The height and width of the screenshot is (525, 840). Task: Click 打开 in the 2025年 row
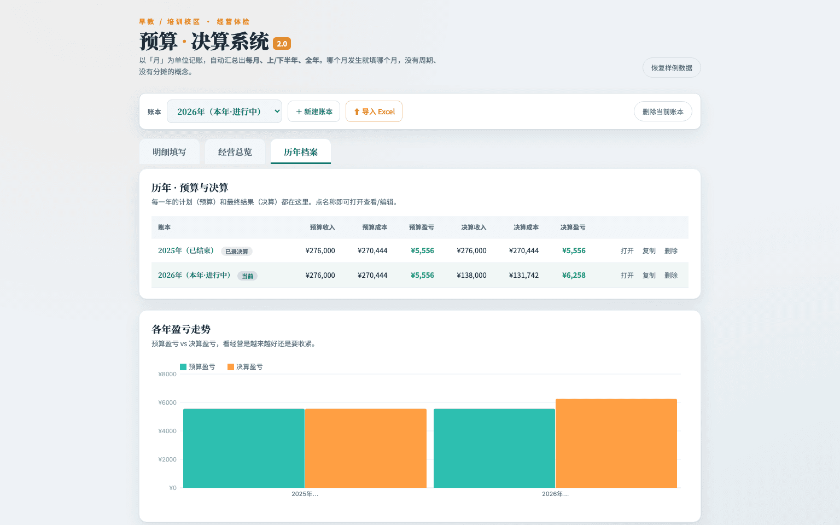(x=627, y=251)
